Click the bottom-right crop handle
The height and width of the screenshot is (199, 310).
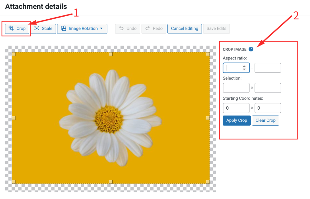[208, 182]
